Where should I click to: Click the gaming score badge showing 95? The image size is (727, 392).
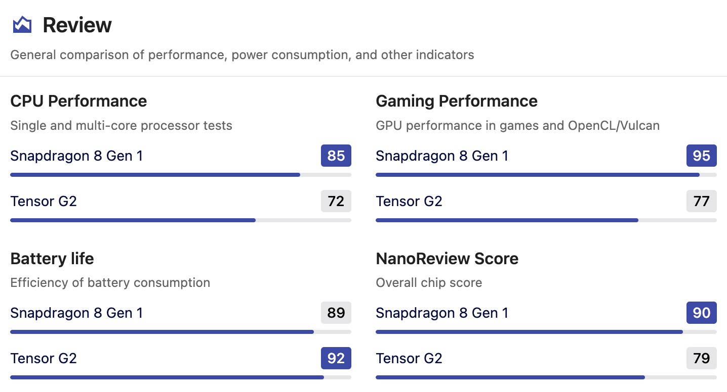pyautogui.click(x=702, y=156)
